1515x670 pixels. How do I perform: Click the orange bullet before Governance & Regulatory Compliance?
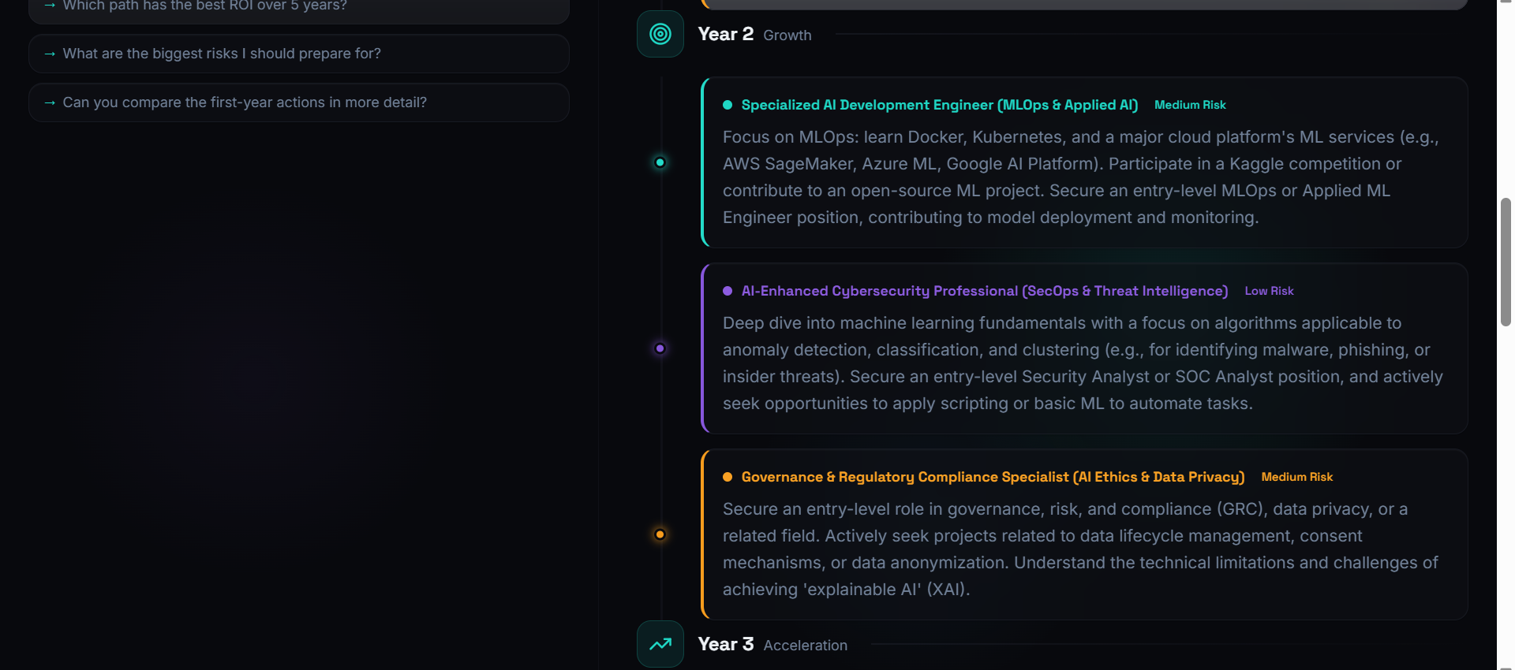[728, 477]
